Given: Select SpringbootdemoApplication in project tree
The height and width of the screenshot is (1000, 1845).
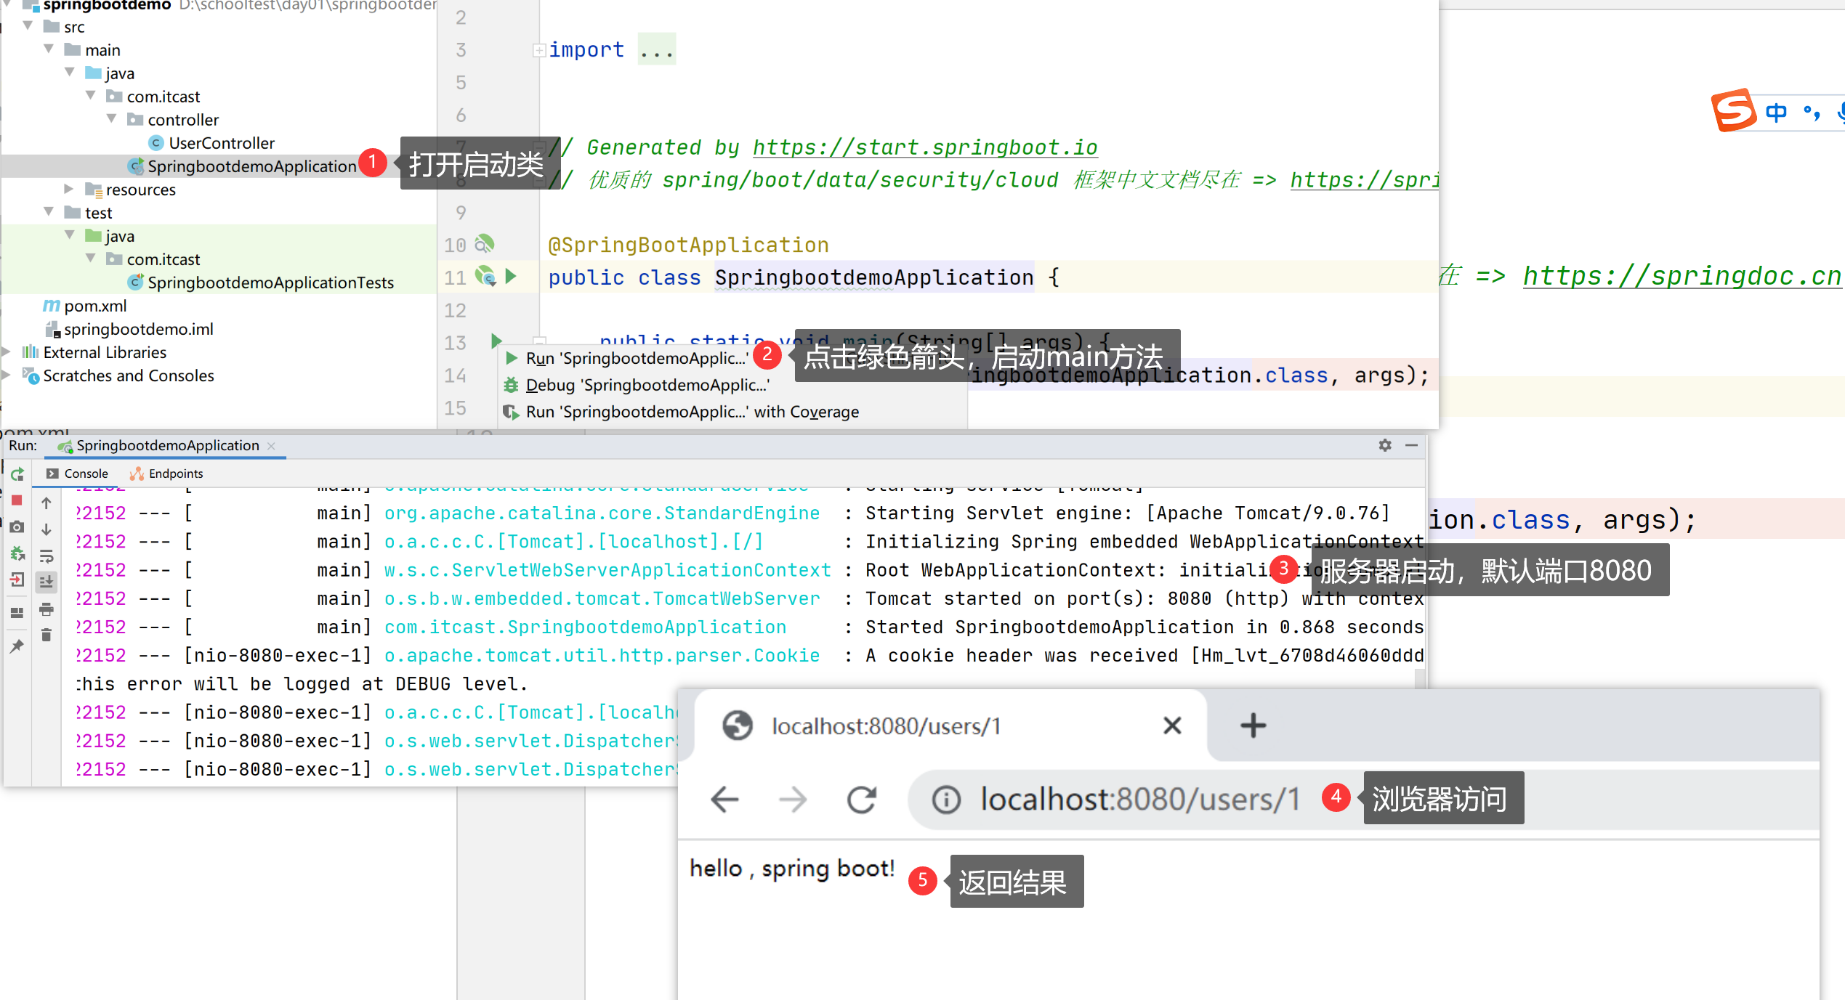Looking at the screenshot, I should pyautogui.click(x=242, y=166).
